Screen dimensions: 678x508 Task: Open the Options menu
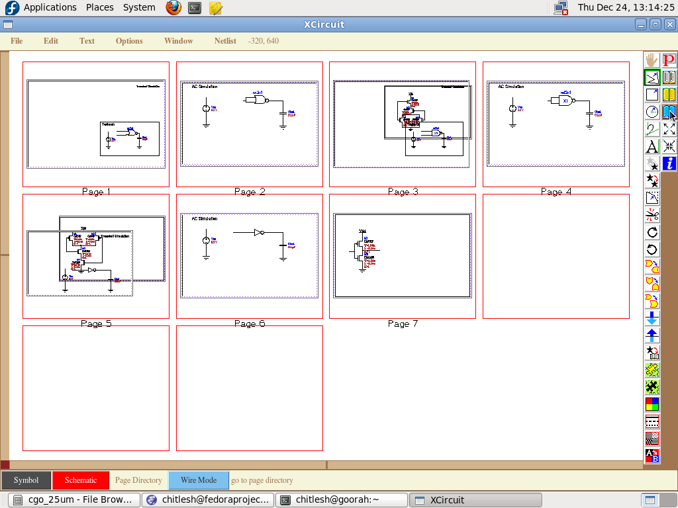[x=129, y=41]
